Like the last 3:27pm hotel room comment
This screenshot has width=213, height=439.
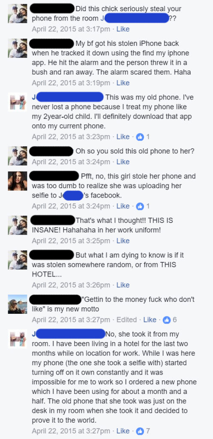[123, 431]
